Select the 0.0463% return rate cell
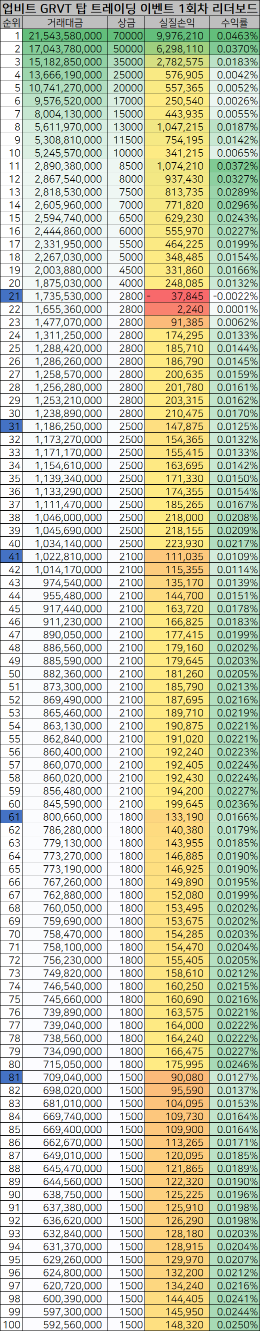 (x=234, y=36)
